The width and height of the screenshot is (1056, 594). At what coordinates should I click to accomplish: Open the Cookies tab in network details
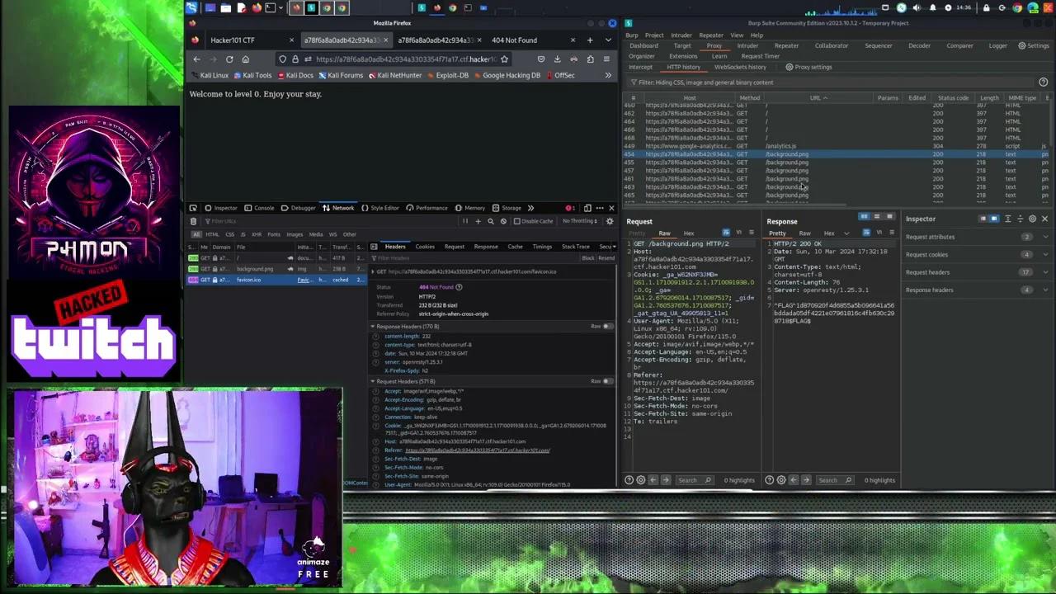point(425,247)
